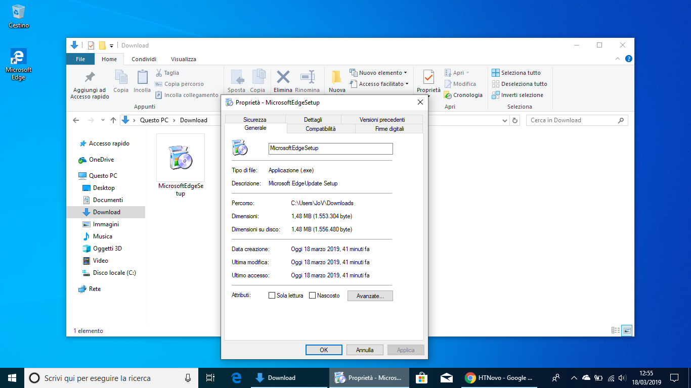Open the Cestino recycle bin icon

pyautogui.click(x=19, y=16)
